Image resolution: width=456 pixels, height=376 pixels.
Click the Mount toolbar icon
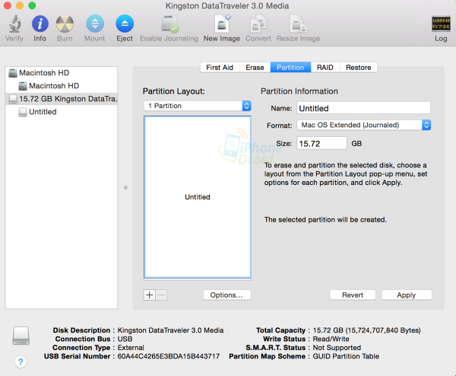[x=95, y=24]
